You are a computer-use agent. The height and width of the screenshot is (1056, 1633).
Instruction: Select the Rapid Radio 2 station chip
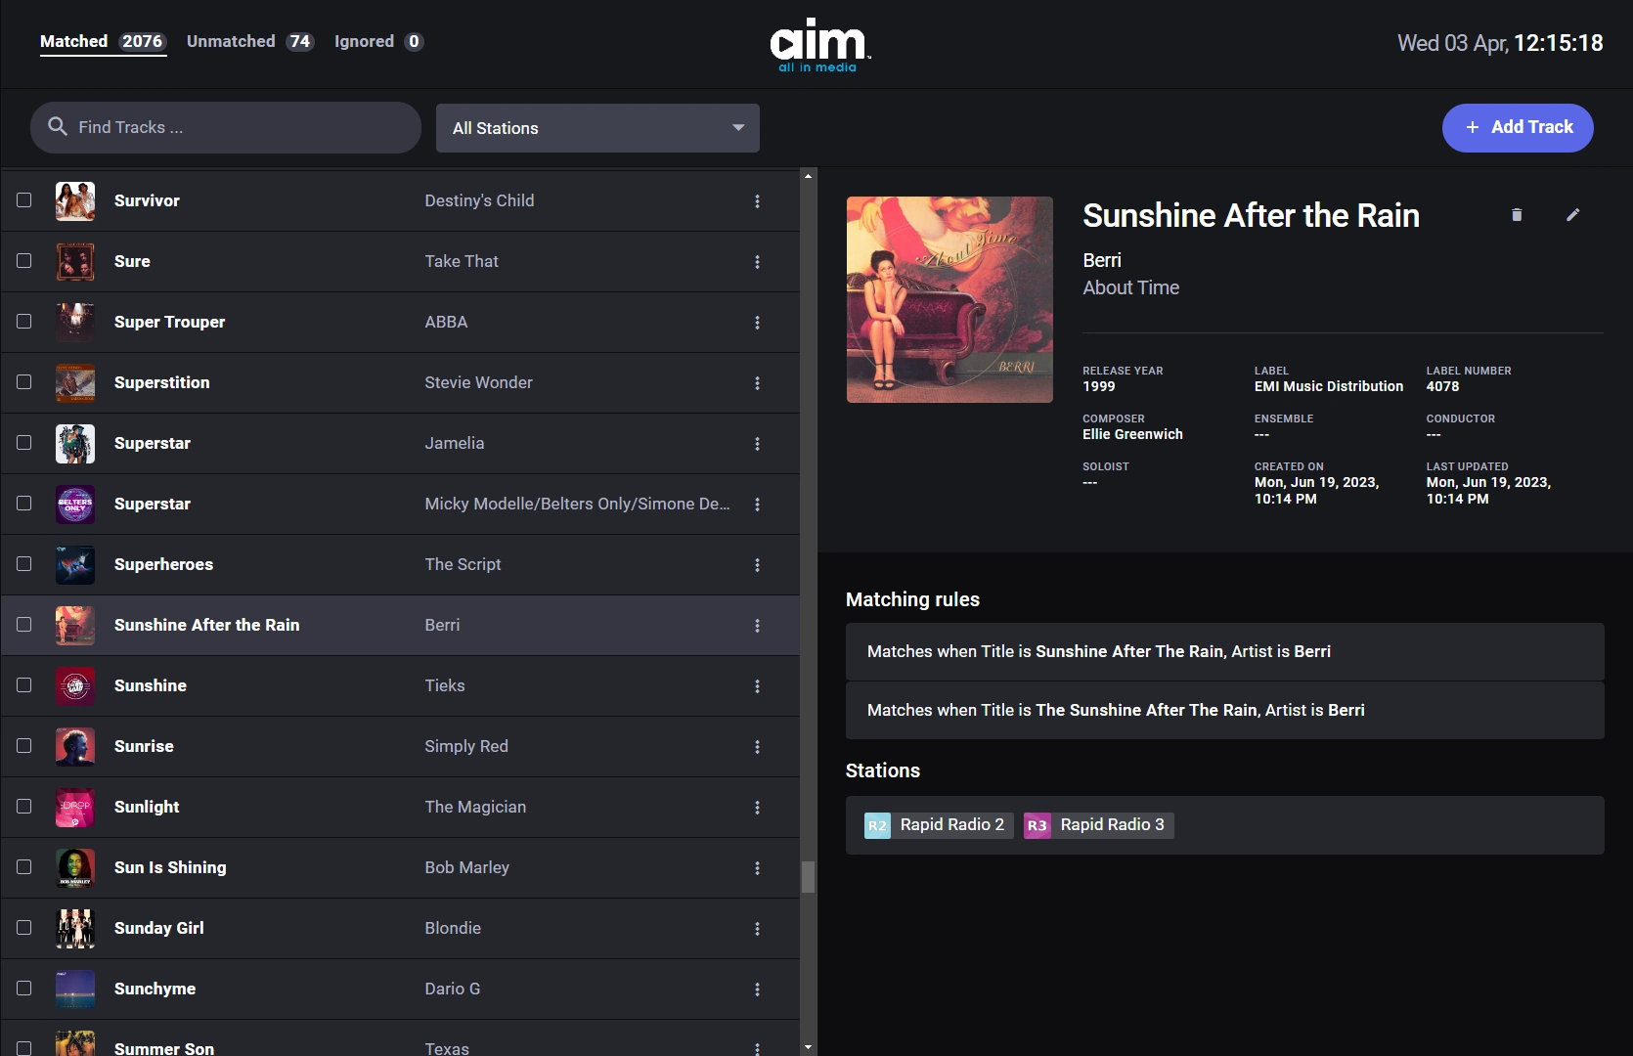coord(938,825)
